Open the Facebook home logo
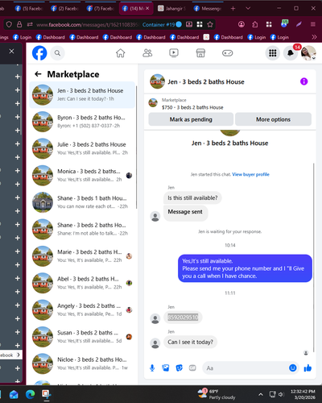Screen dimensions: 322x403 [39, 53]
